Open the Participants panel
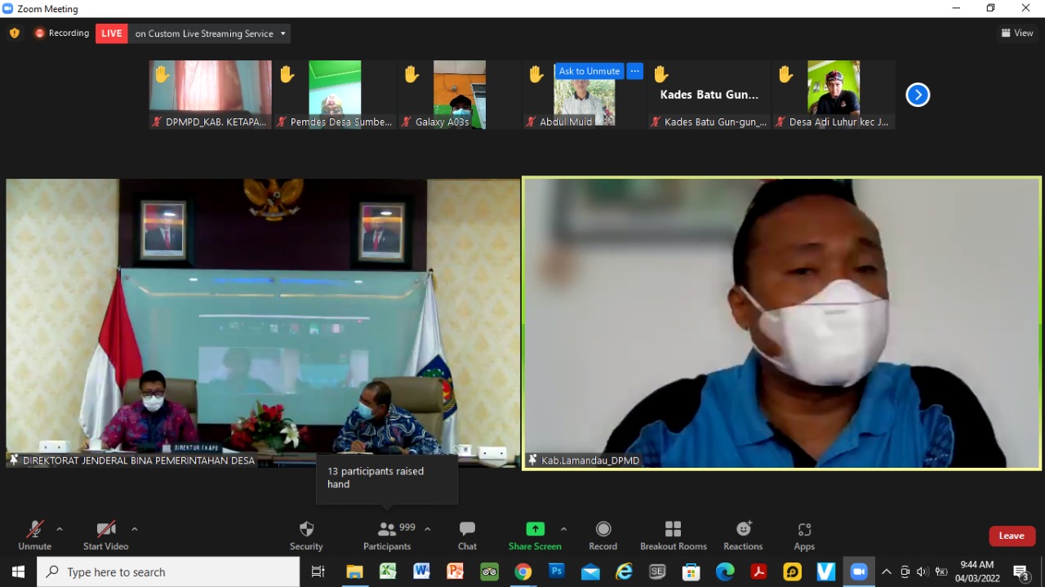1045x587 pixels. [x=387, y=535]
